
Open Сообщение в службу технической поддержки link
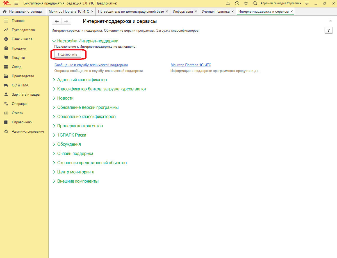tap(91, 65)
